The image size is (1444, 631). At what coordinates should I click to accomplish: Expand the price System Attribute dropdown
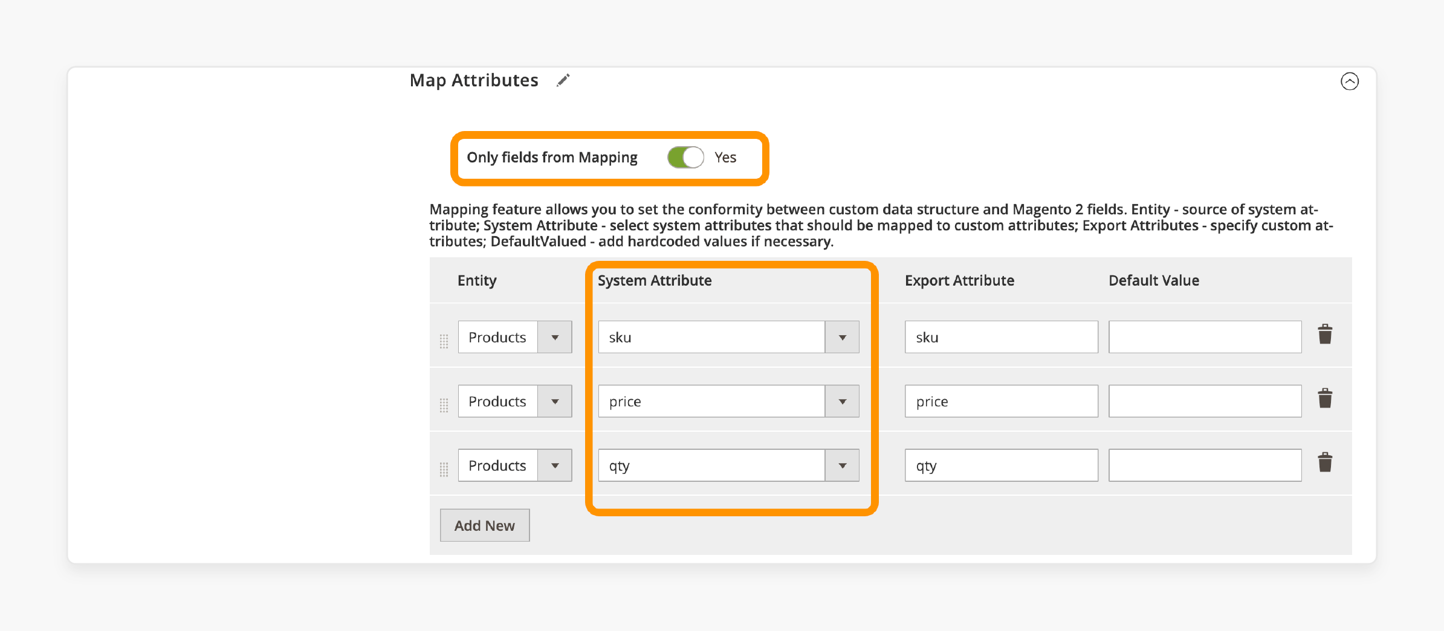coord(843,401)
